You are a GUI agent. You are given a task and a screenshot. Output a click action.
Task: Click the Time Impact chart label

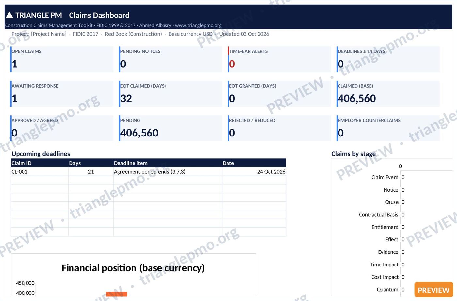tap(385, 265)
